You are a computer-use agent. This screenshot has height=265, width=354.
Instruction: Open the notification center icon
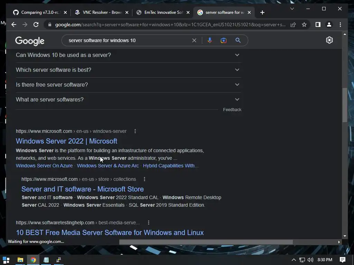pyautogui.click(x=343, y=260)
